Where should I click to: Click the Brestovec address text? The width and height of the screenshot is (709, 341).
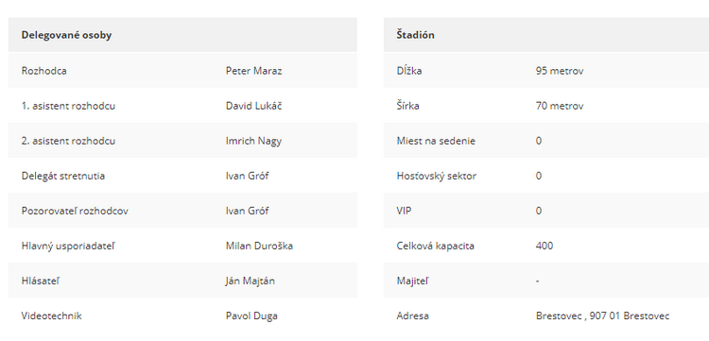tap(602, 315)
